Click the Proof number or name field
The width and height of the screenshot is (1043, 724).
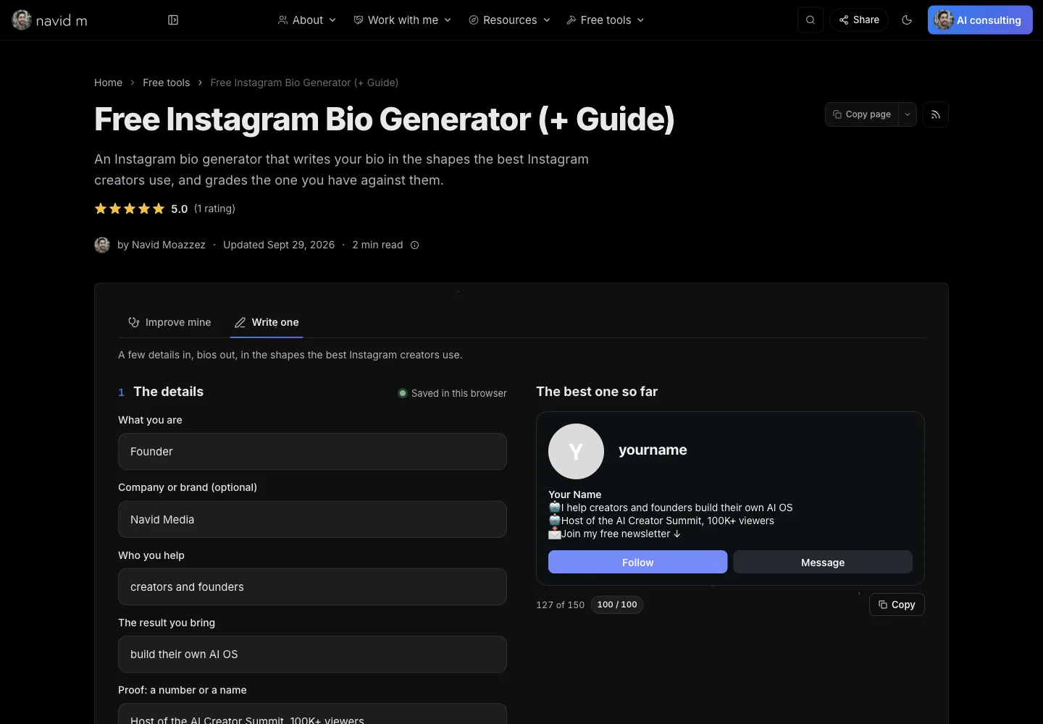312,714
